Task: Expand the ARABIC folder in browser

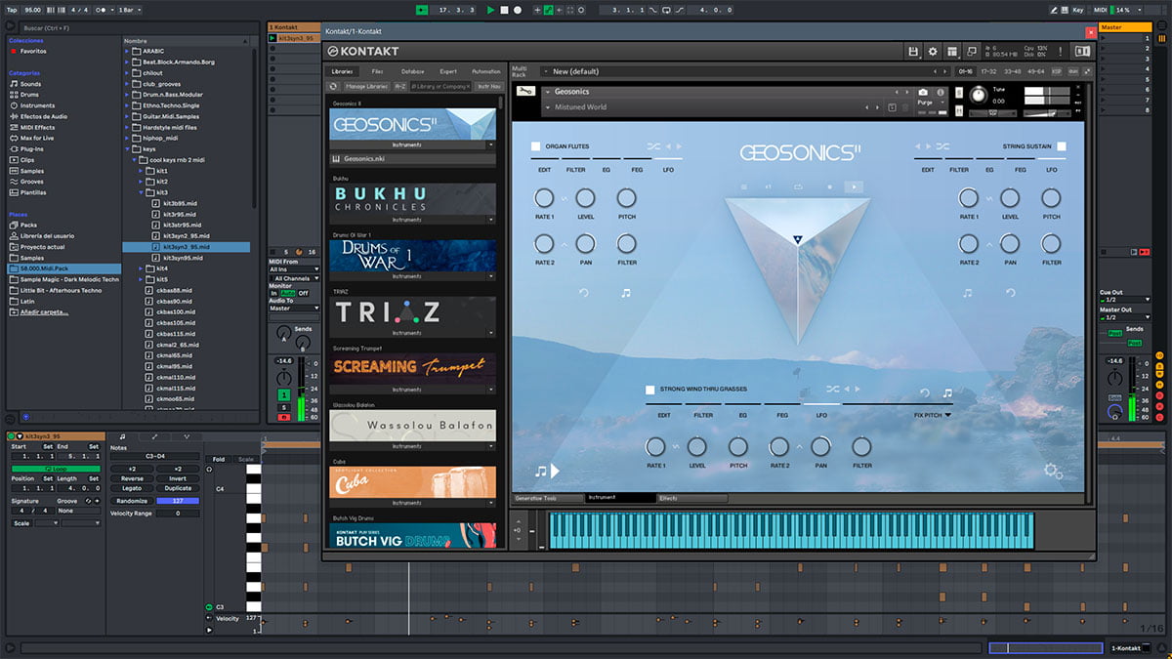Action: (128, 51)
